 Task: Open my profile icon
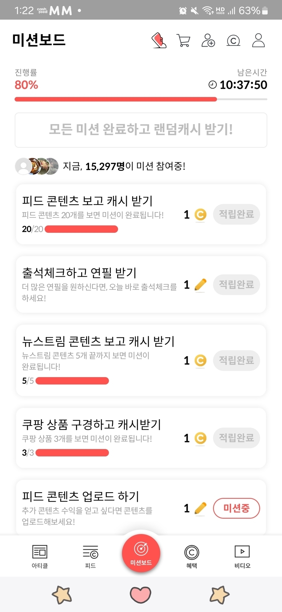(258, 41)
